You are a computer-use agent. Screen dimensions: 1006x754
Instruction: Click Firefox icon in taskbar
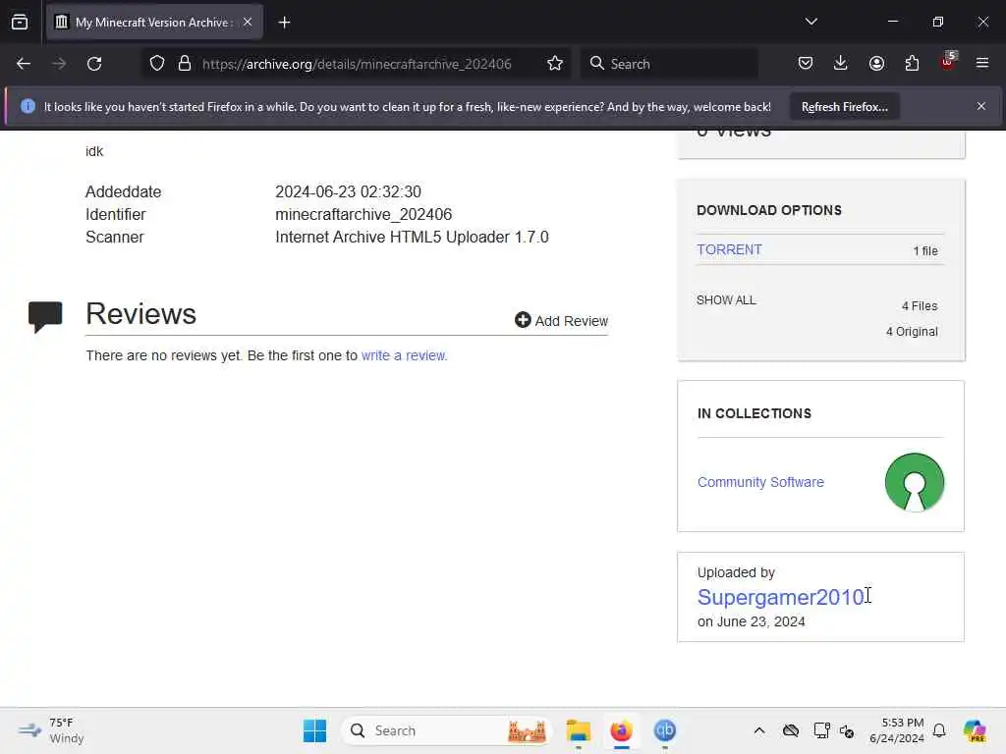pyautogui.click(x=621, y=730)
